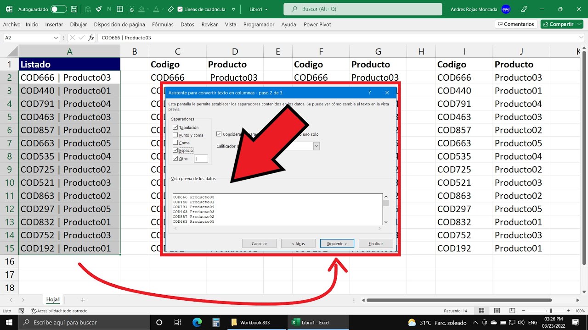This screenshot has height=330, width=588.
Task: Click the eraser clear icon
Action: 170,9
